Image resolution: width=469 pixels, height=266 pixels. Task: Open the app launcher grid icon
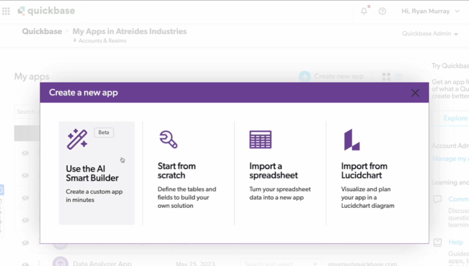click(x=6, y=11)
